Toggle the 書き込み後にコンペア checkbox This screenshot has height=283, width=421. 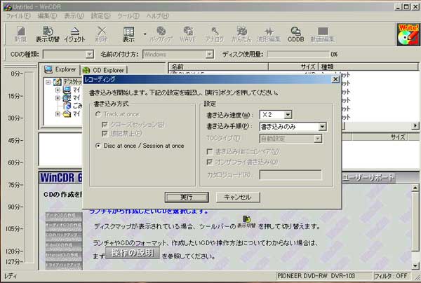click(x=210, y=152)
